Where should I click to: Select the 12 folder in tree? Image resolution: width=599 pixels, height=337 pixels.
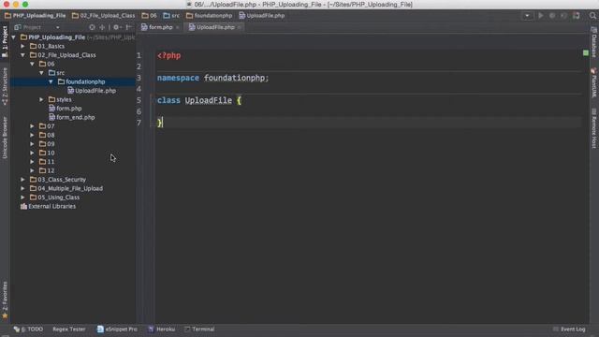point(47,170)
